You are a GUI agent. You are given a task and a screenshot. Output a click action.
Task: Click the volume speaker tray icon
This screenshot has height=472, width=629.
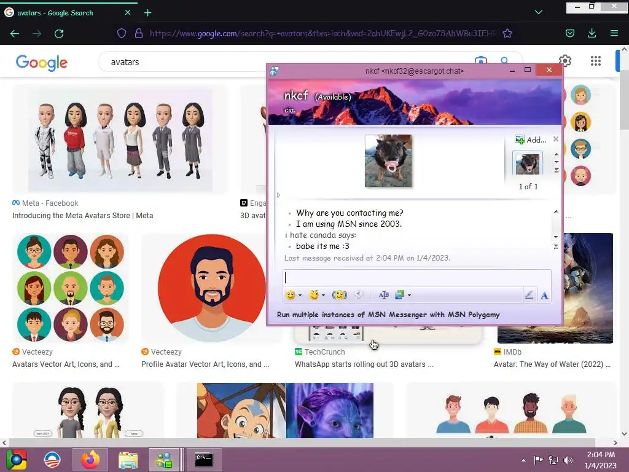pyautogui.click(x=568, y=460)
